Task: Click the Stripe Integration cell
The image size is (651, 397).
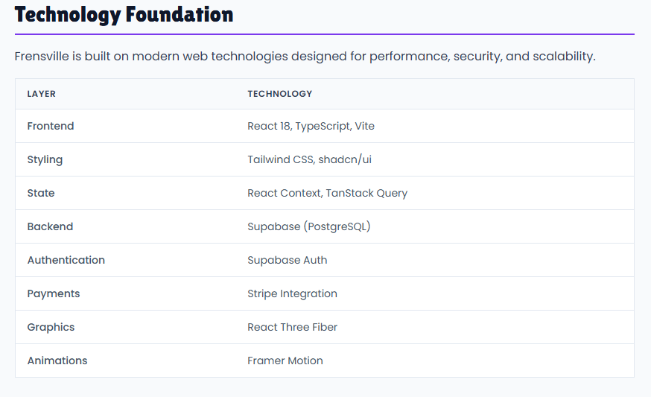Action: 292,294
